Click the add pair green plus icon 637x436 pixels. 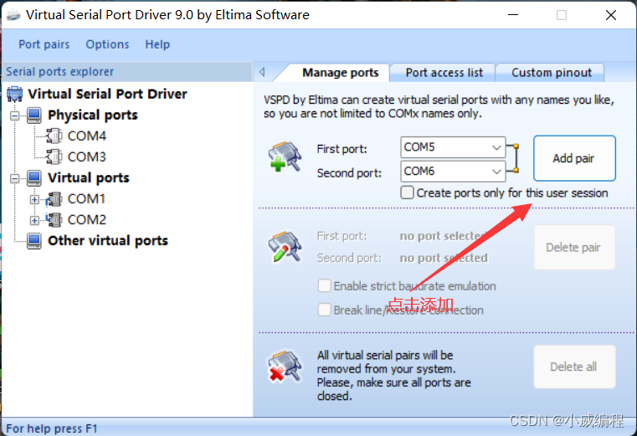[x=285, y=156]
